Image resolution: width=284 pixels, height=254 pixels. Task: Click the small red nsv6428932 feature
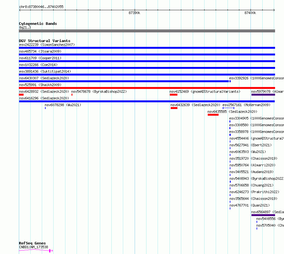pyautogui.click(x=21, y=95)
